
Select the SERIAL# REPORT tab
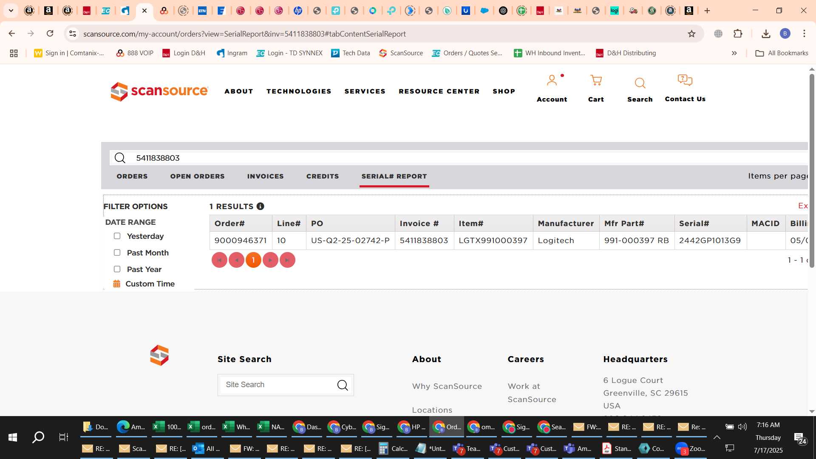click(x=394, y=176)
